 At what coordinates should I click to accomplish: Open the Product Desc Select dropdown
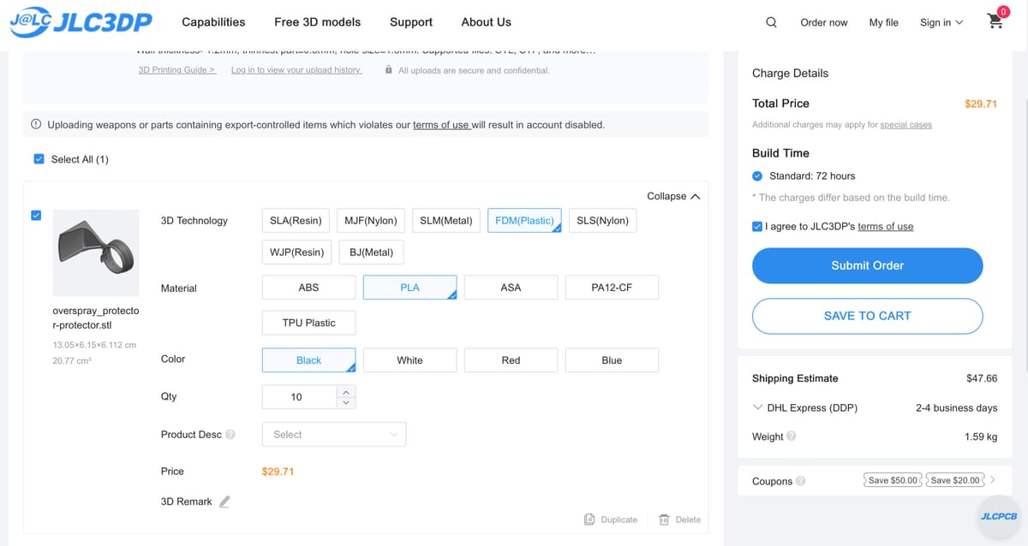click(x=334, y=435)
